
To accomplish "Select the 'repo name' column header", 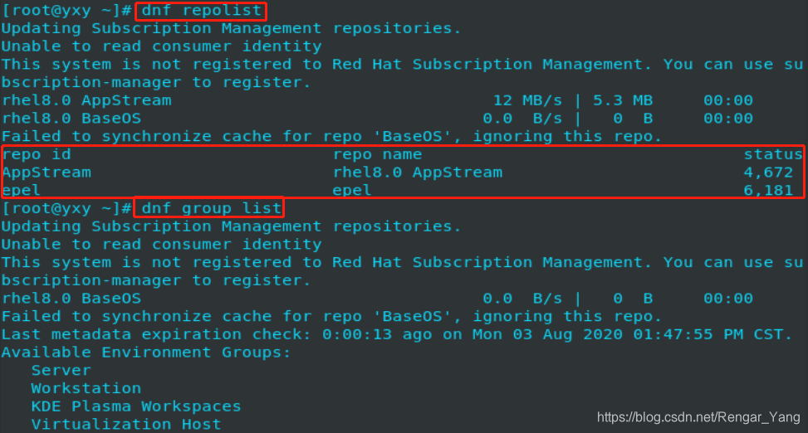I will (377, 154).
